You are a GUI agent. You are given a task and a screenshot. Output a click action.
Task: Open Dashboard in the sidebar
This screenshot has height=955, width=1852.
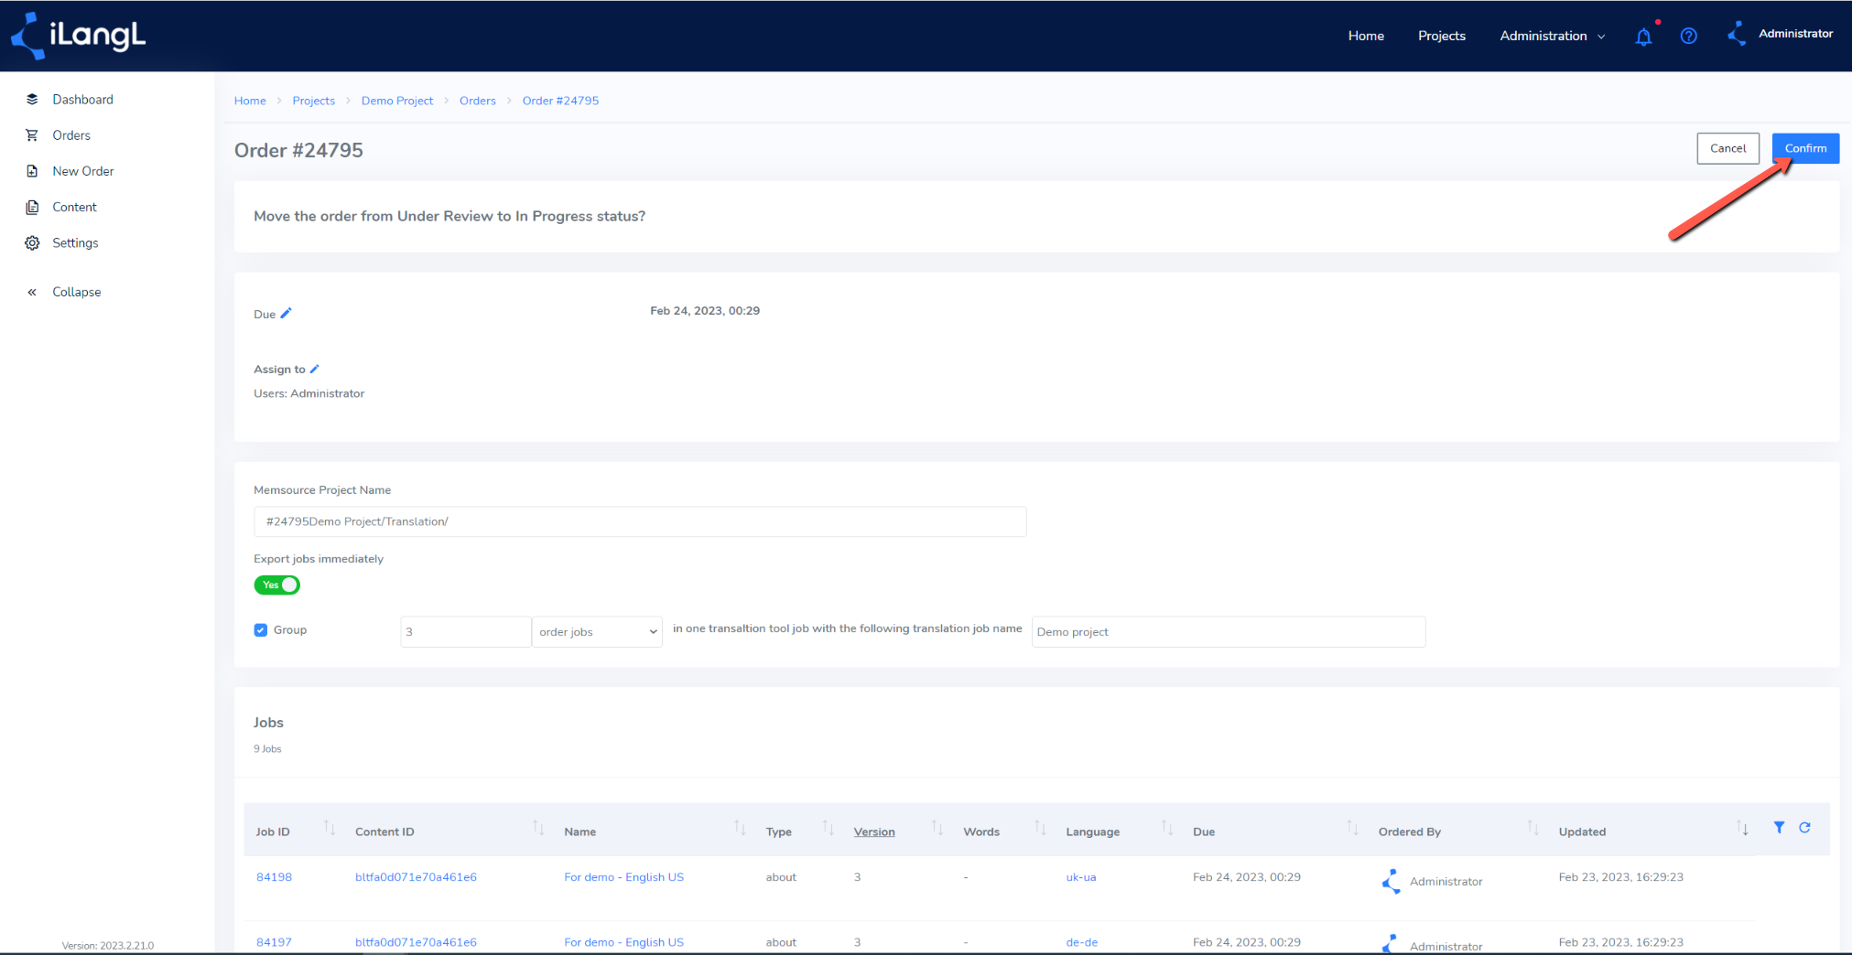click(x=82, y=99)
